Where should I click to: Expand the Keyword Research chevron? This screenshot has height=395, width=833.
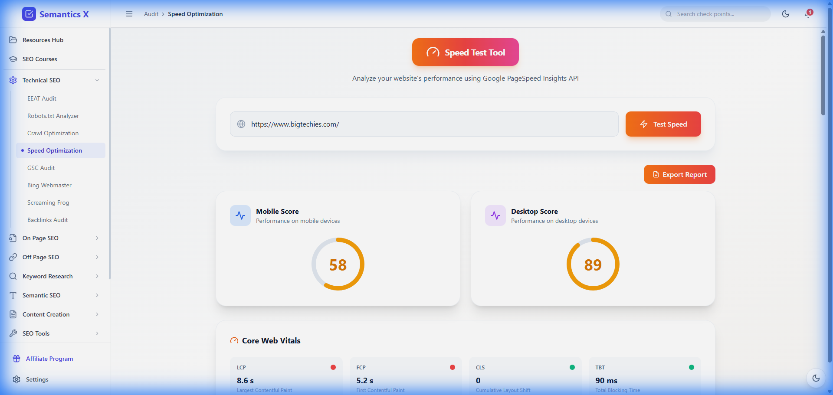pos(97,276)
